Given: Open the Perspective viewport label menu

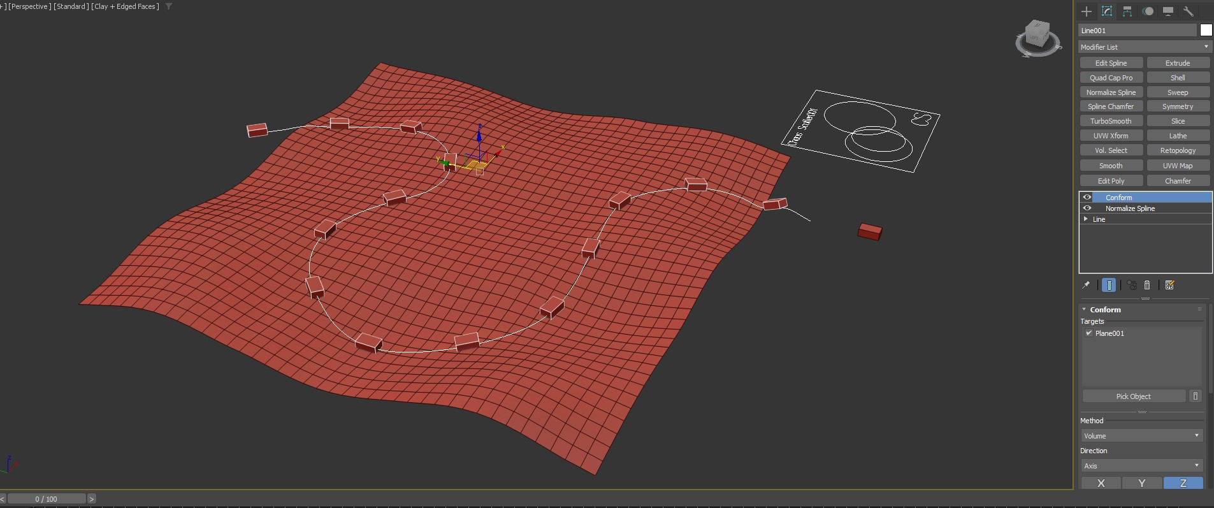Looking at the screenshot, I should [x=29, y=6].
